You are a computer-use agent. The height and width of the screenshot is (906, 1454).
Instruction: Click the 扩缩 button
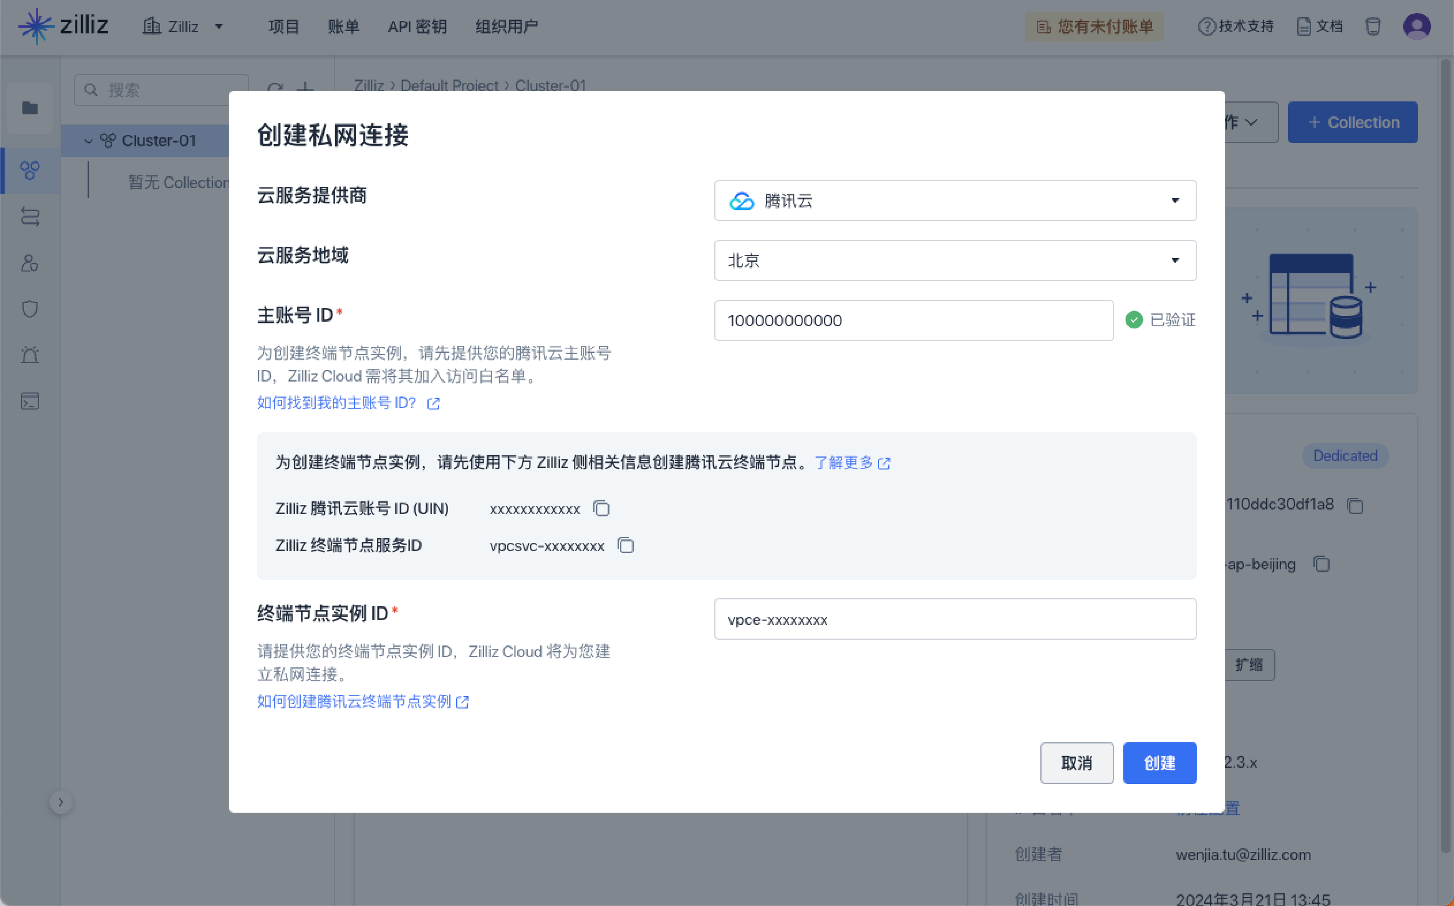[x=1249, y=665]
